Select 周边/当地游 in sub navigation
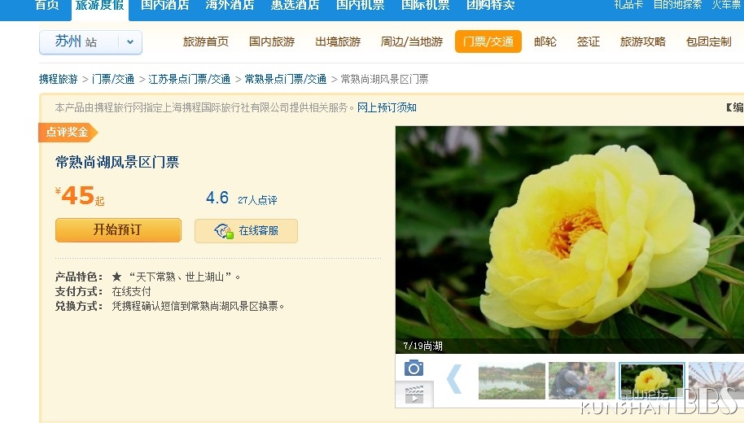 click(412, 41)
